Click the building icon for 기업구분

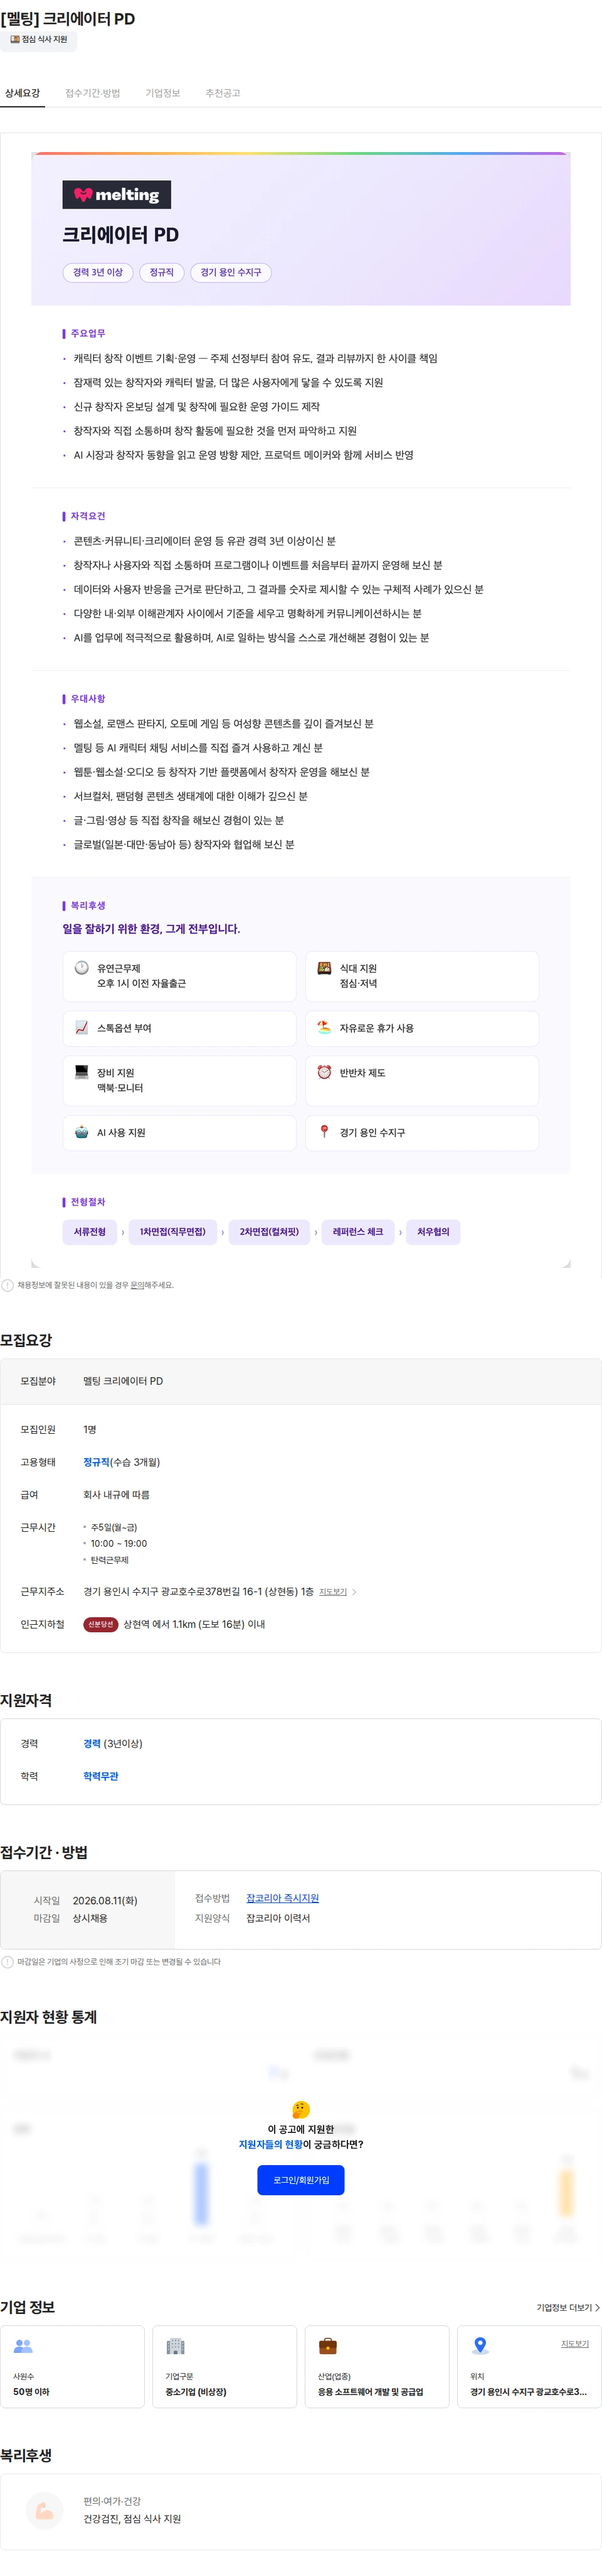point(176,2346)
